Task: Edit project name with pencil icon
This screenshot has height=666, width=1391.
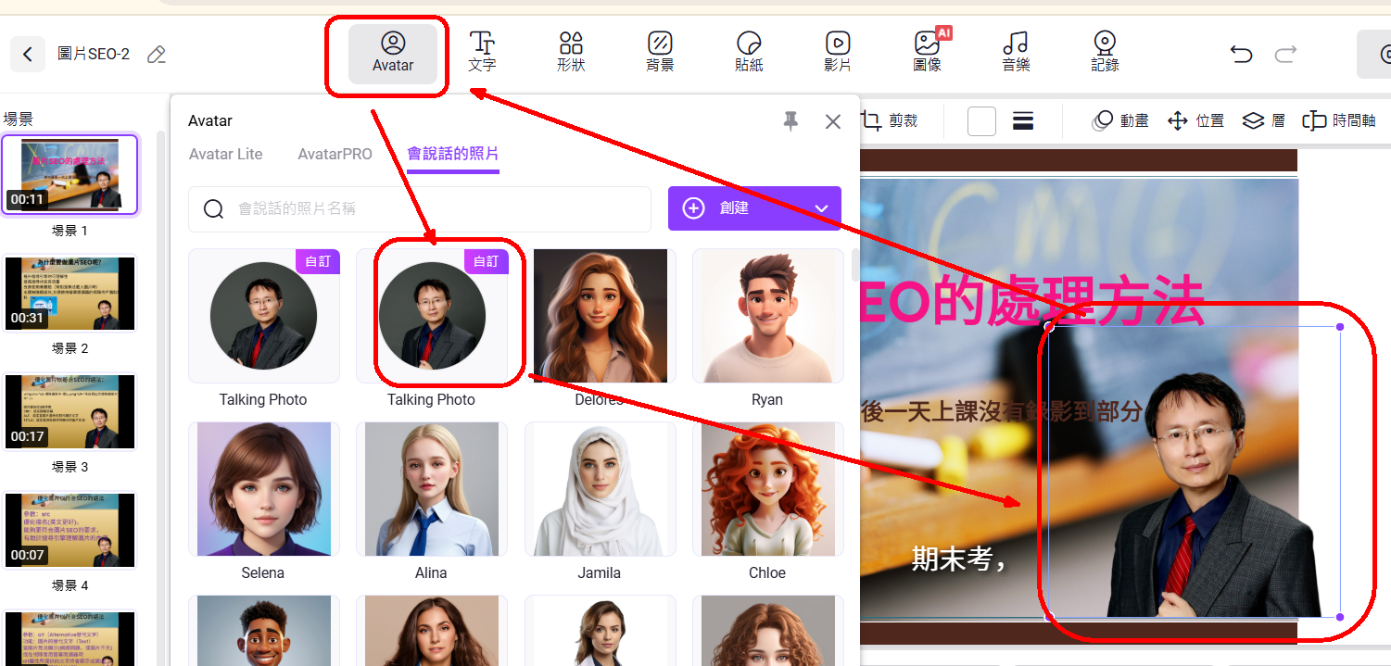Action: [x=157, y=55]
